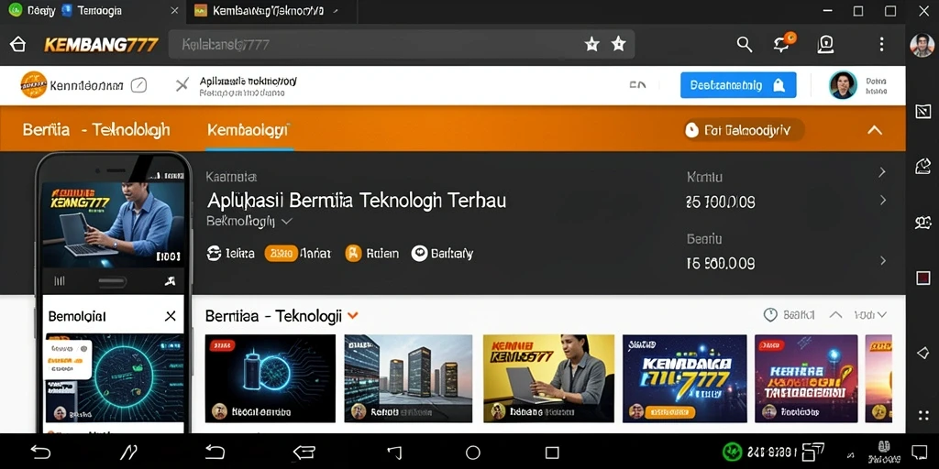Click the first star in address bar
939x469 pixels.
pos(591,44)
